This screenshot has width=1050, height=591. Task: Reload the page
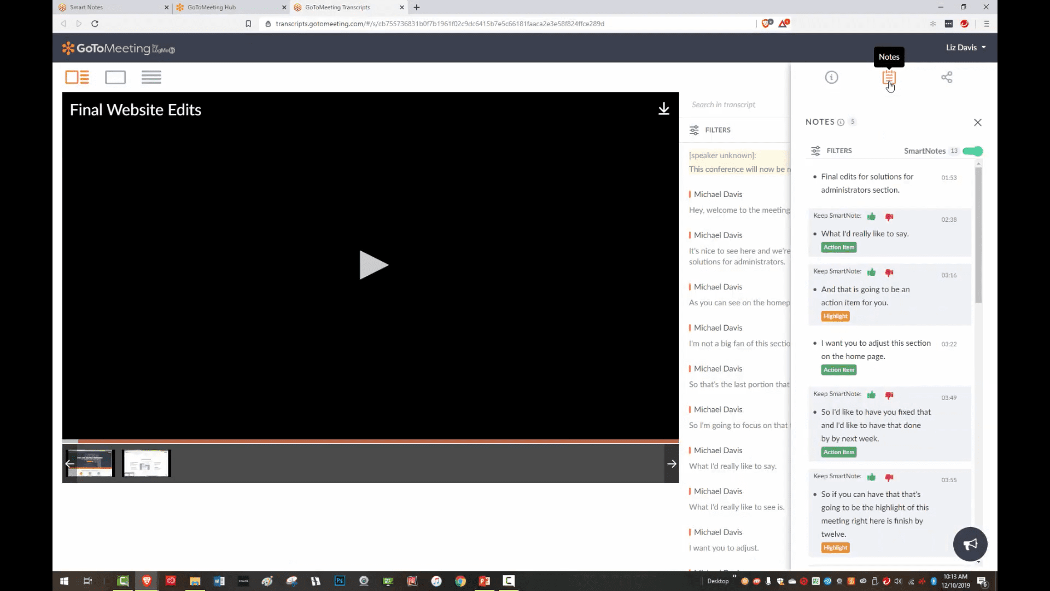tap(95, 24)
